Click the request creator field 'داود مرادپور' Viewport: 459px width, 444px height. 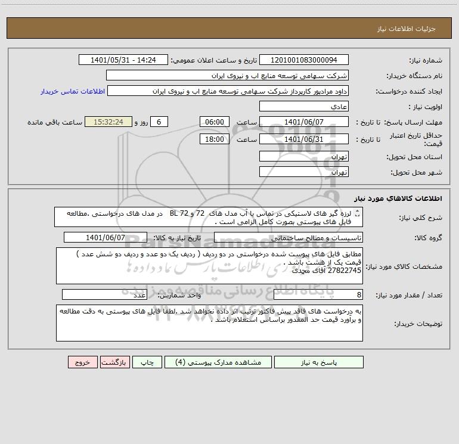tap(228, 91)
